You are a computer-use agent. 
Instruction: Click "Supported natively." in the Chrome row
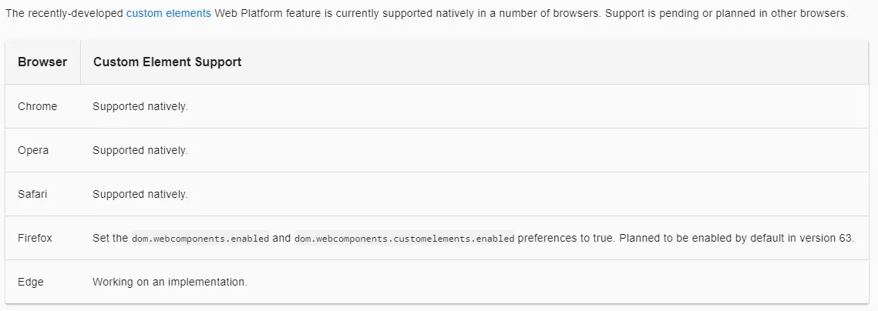(x=140, y=106)
